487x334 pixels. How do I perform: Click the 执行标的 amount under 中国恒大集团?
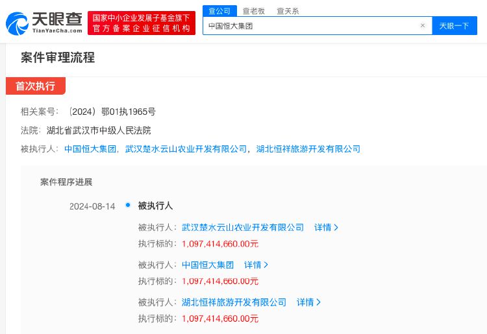coord(220,281)
